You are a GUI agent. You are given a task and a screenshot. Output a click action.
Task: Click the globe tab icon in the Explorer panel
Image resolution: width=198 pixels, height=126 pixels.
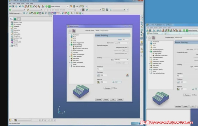[x=15, y=19]
